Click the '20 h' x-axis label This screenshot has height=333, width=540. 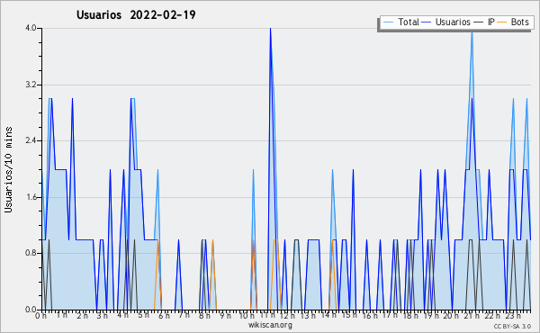pos(451,315)
